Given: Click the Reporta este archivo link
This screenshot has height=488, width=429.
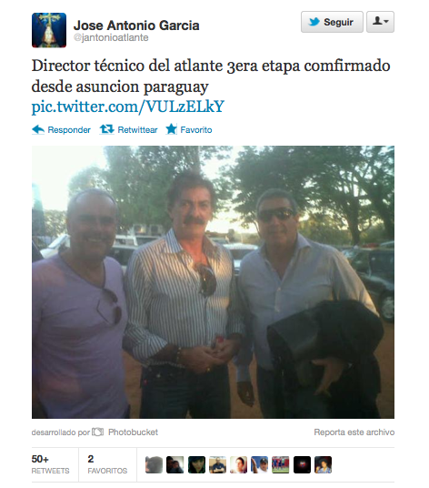Looking at the screenshot, I should click(x=354, y=432).
